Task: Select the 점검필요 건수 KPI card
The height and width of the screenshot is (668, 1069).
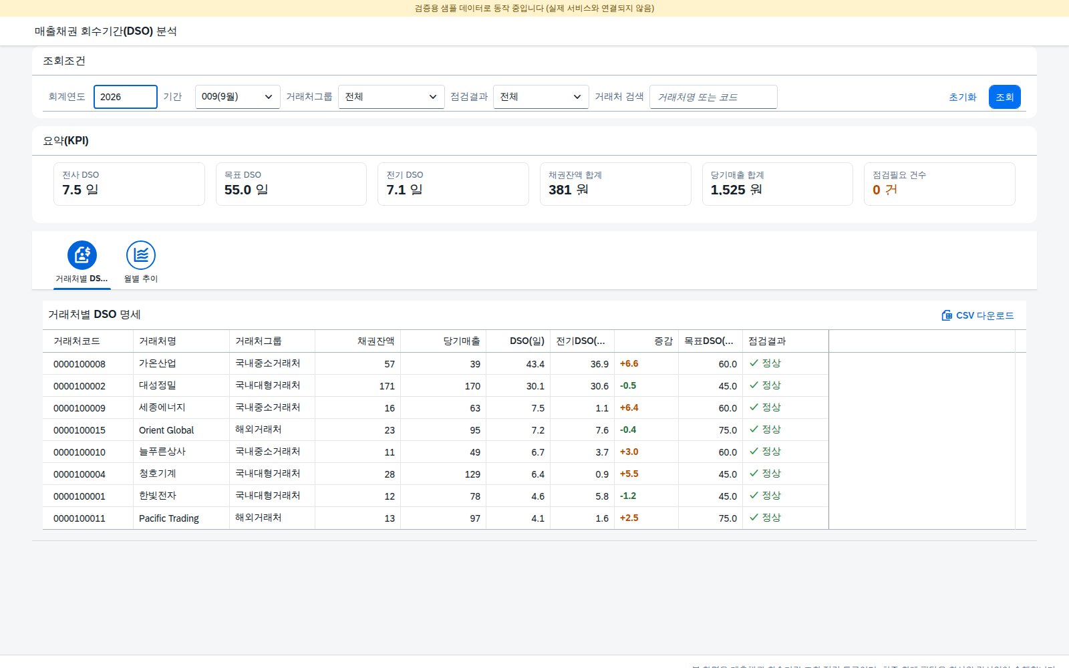Action: 939,184
